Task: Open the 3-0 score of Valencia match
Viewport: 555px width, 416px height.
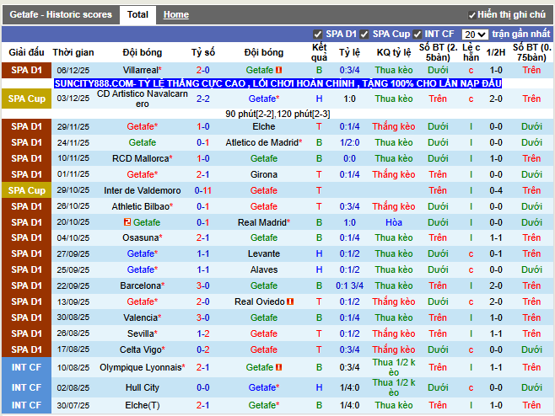Action: [202, 317]
